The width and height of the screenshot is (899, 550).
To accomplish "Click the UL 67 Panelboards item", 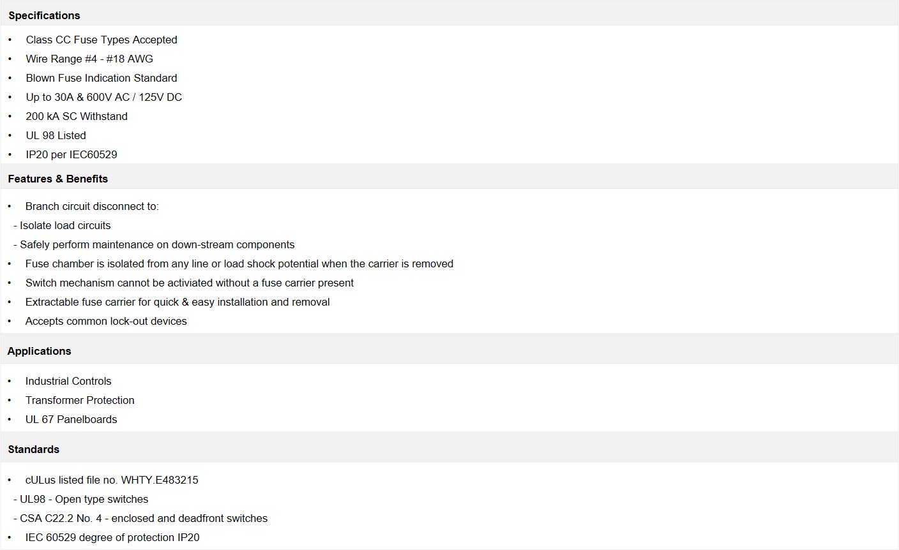I will click(72, 419).
